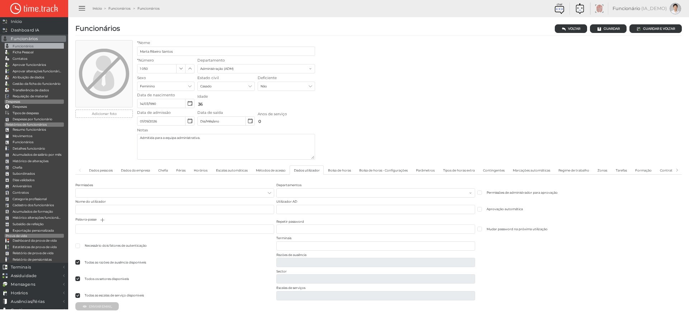Click the Movimentos report icon

pyautogui.click(x=7, y=136)
